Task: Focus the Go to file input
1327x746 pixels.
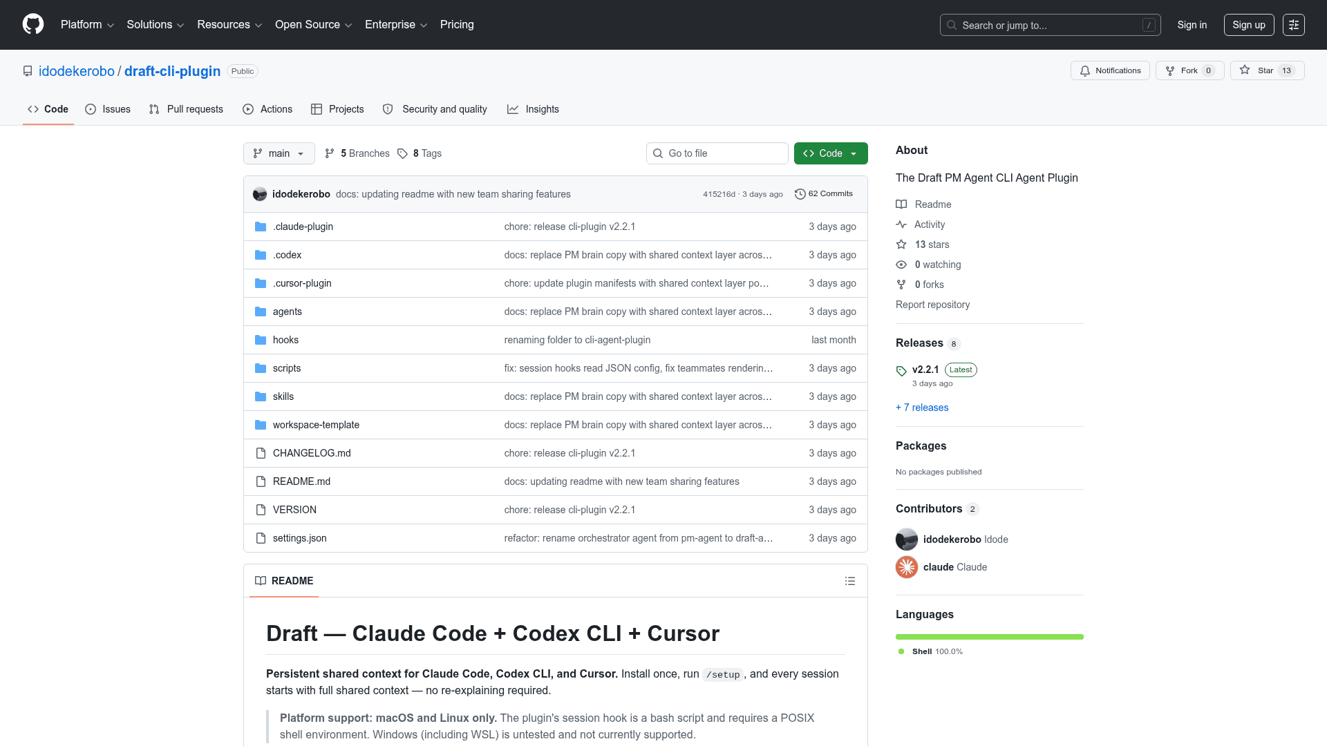Action: (x=717, y=153)
